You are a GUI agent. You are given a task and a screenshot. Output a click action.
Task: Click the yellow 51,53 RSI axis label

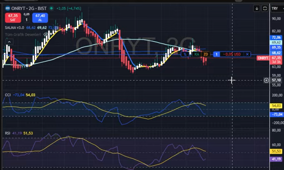[276, 151]
